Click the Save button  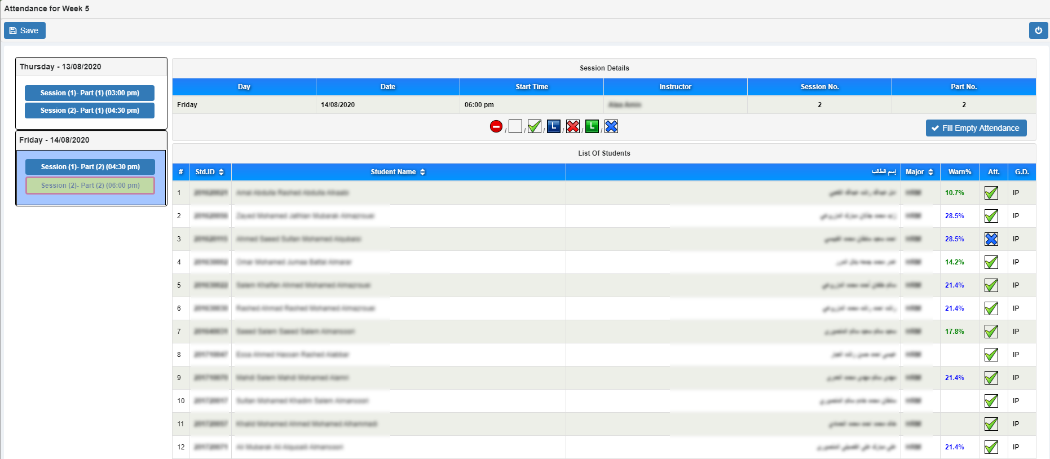[25, 30]
